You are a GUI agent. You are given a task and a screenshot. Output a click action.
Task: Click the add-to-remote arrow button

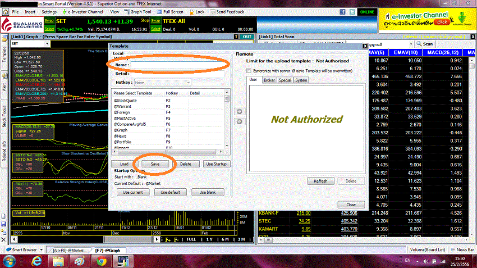tap(240, 111)
